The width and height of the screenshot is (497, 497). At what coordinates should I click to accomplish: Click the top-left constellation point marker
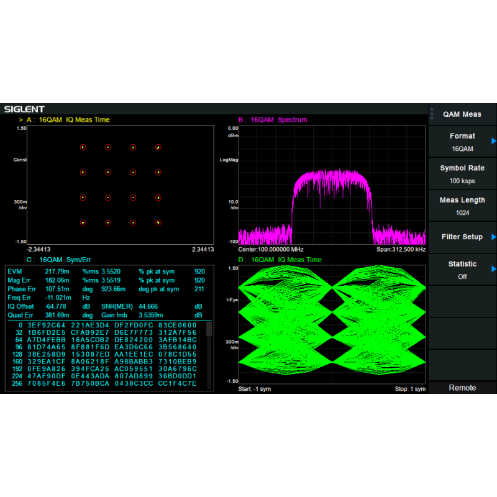coord(83,147)
